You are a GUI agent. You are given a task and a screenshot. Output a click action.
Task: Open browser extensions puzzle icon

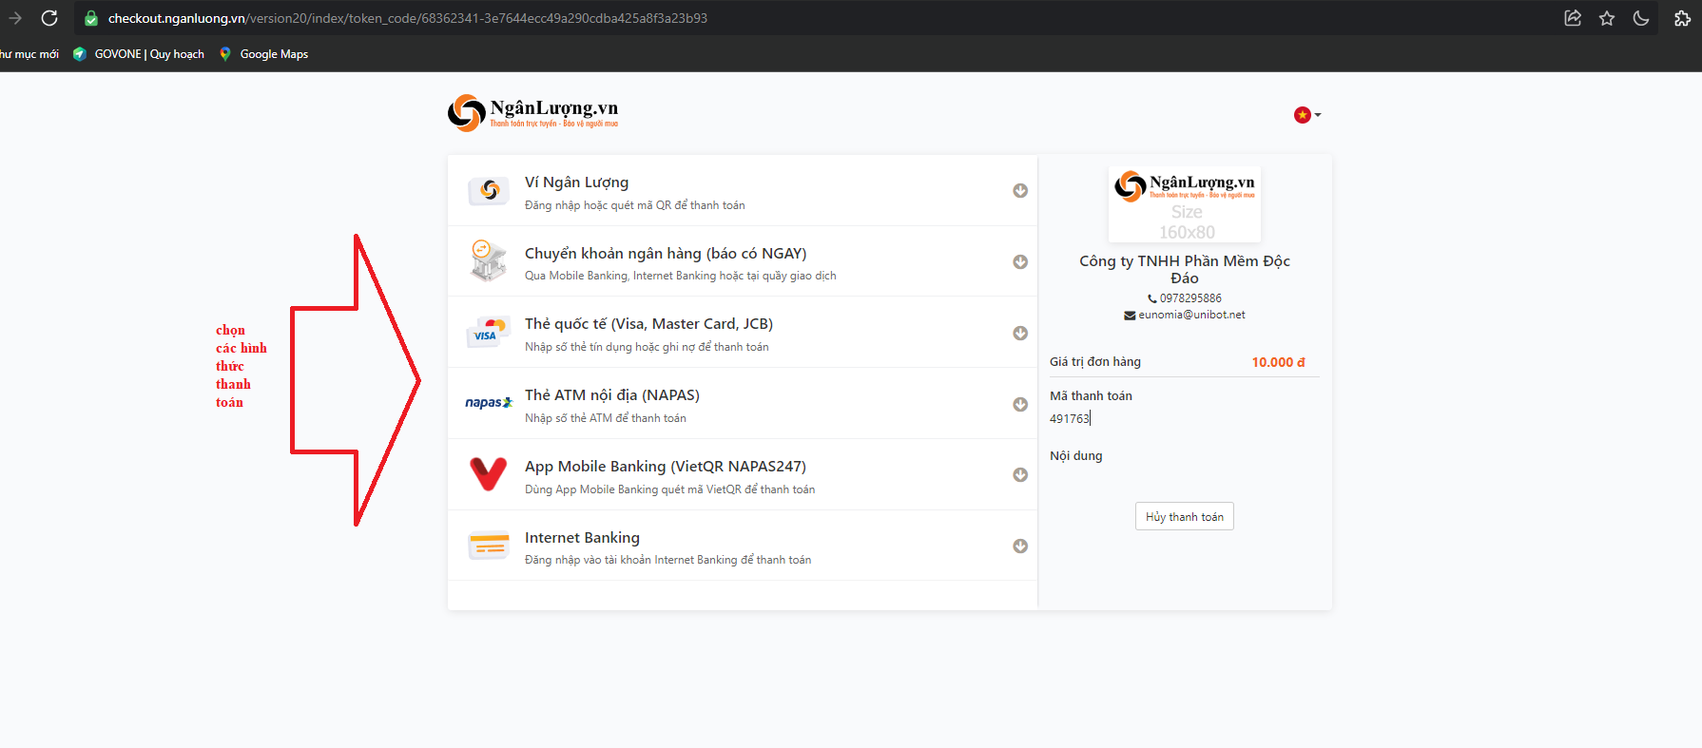[x=1682, y=18]
